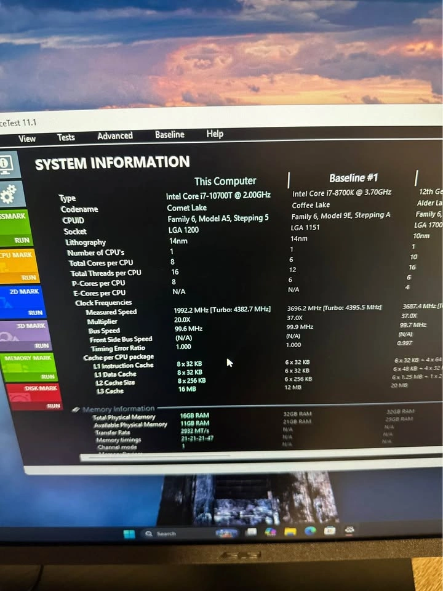The width and height of the screenshot is (443, 591).
Task: Click the active PerformanceTest taskbar icon
Action: click(349, 530)
